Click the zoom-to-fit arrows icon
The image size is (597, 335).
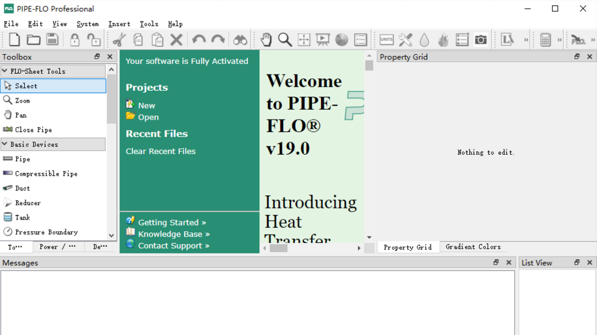click(x=304, y=39)
